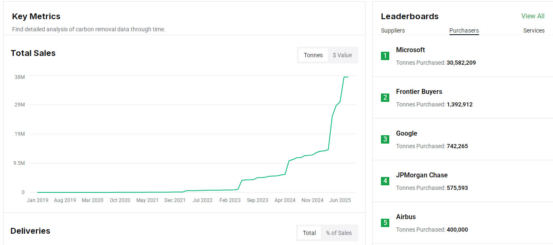Image resolution: width=553 pixels, height=245 pixels.
Task: Open the Services leaderboard tab
Action: tap(533, 30)
